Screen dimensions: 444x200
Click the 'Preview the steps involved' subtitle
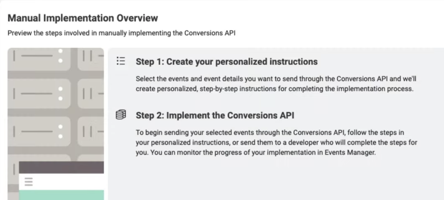tap(122, 33)
